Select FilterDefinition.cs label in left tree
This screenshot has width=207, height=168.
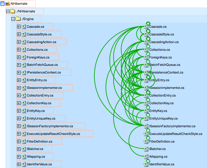(x=40, y=141)
